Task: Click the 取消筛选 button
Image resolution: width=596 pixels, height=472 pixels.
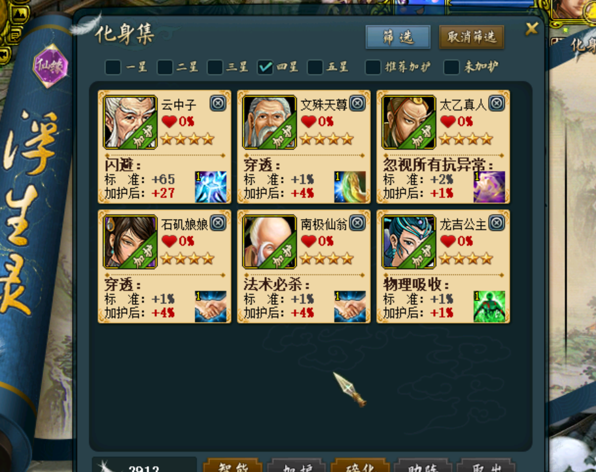Action: (x=472, y=37)
